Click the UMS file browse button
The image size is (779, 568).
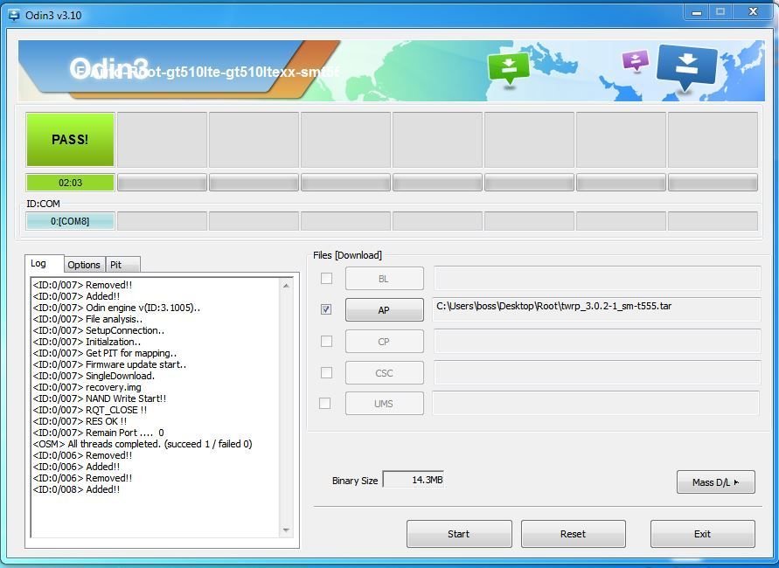[385, 404]
